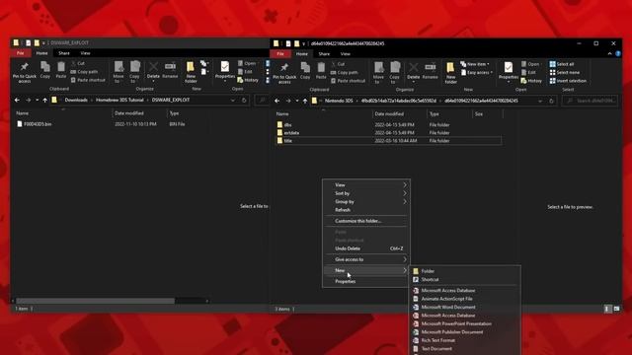The height and width of the screenshot is (355, 632).
Task: Click Pin to Quick access in left window
Action: 24,72
